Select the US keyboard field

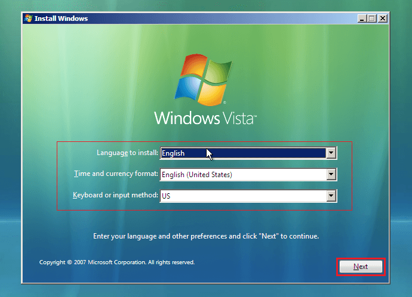tap(248, 196)
